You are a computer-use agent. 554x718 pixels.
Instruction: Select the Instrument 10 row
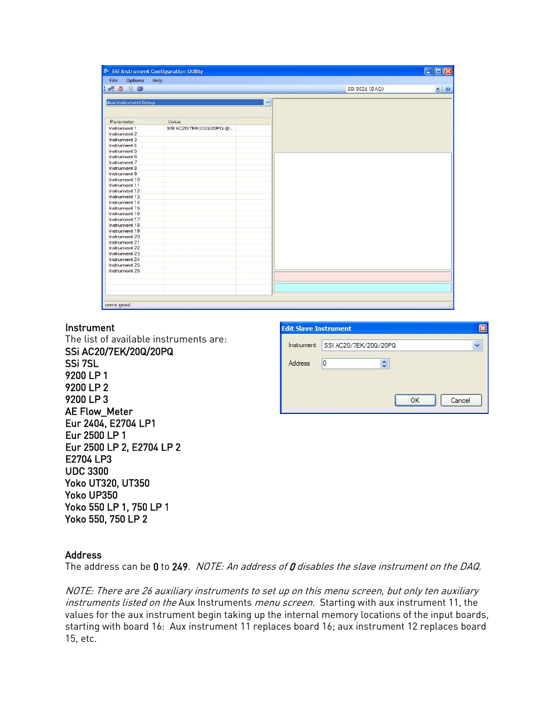pos(188,180)
